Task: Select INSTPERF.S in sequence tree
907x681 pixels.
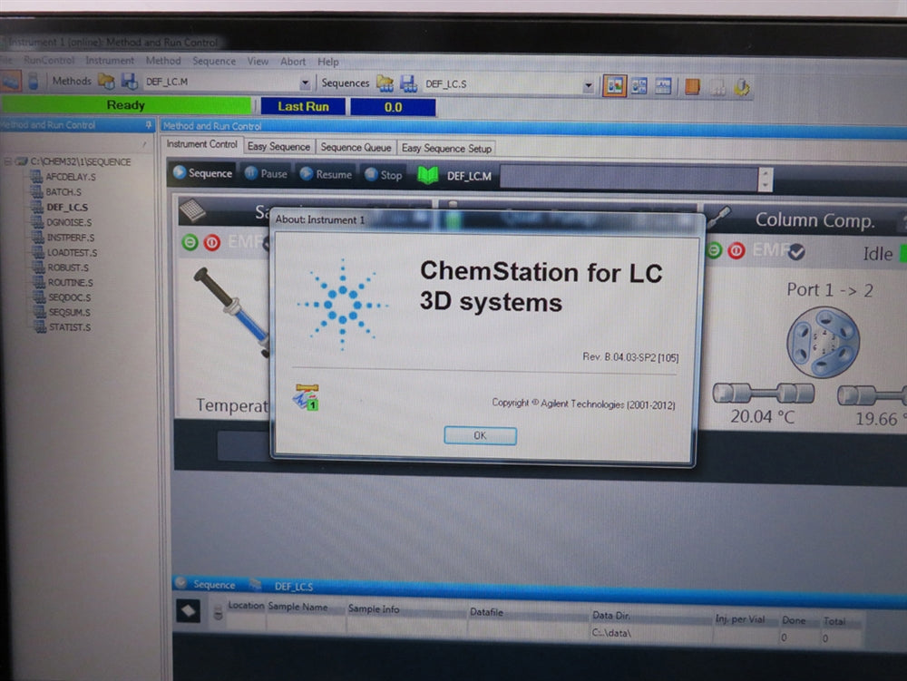Action: [71, 238]
